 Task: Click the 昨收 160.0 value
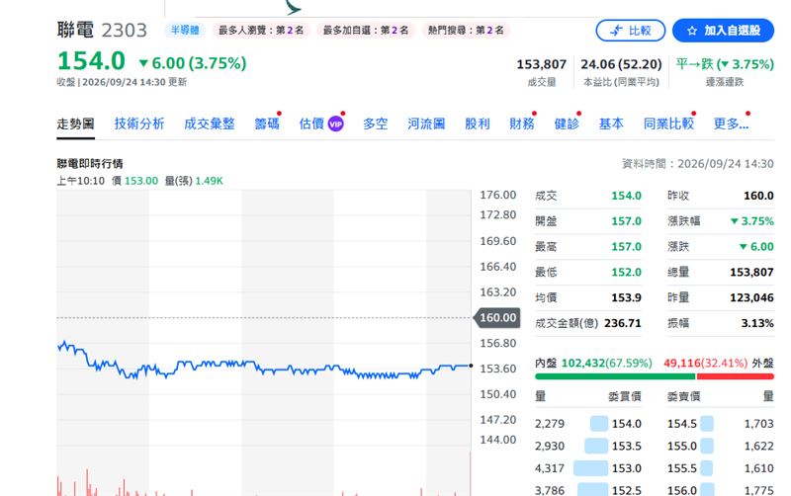(758, 196)
